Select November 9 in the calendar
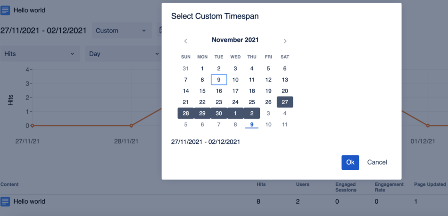 [x=219, y=80]
